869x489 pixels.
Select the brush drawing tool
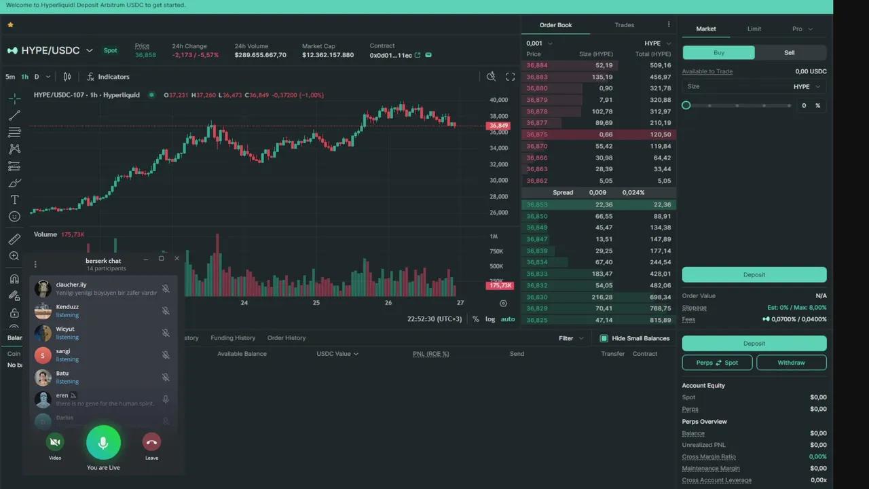14,183
